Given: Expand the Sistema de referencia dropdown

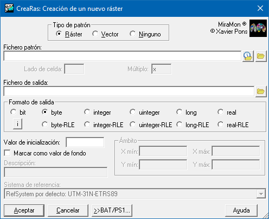Looking at the screenshot, I should click(261, 194).
